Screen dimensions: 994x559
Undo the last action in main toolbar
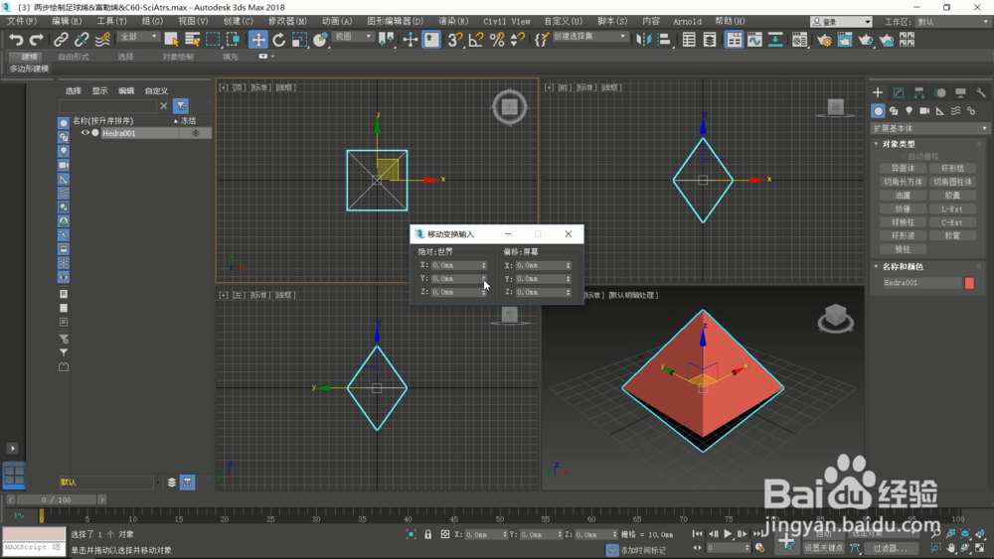[x=16, y=40]
